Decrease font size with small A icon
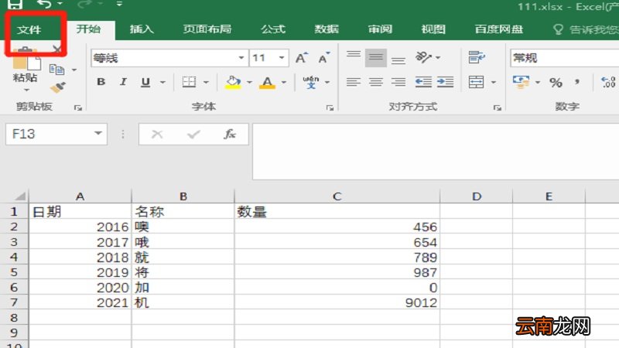 pyautogui.click(x=323, y=58)
